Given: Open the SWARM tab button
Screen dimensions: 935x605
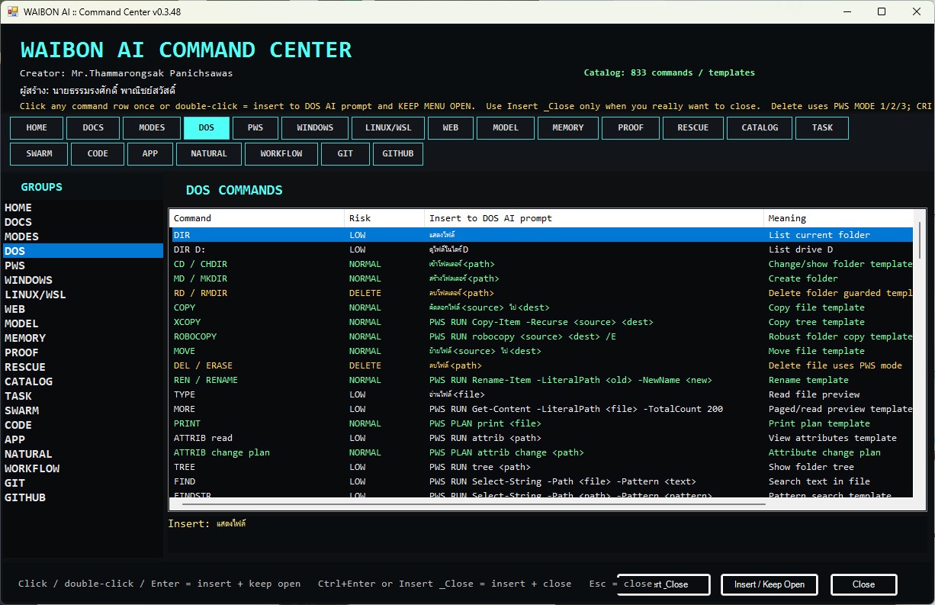Looking at the screenshot, I should [39, 154].
